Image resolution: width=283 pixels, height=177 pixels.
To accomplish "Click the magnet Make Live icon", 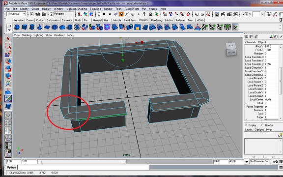I will point(188,14).
